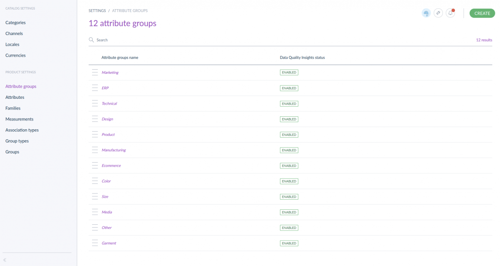500x266 pixels.
Task: Click the Data Quality Insights status header
Action: pyautogui.click(x=302, y=58)
